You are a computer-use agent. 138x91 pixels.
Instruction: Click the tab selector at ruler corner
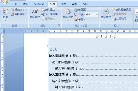point(2,31)
